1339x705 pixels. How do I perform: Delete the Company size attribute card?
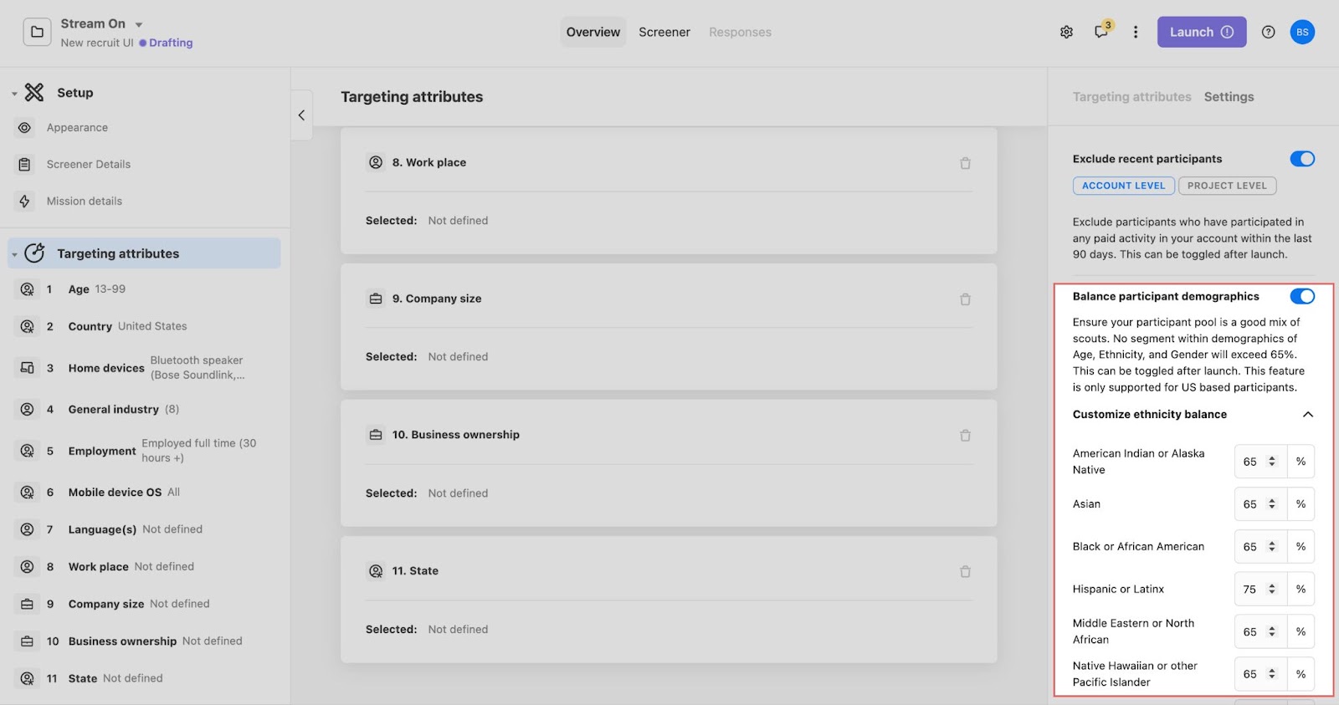click(x=965, y=299)
